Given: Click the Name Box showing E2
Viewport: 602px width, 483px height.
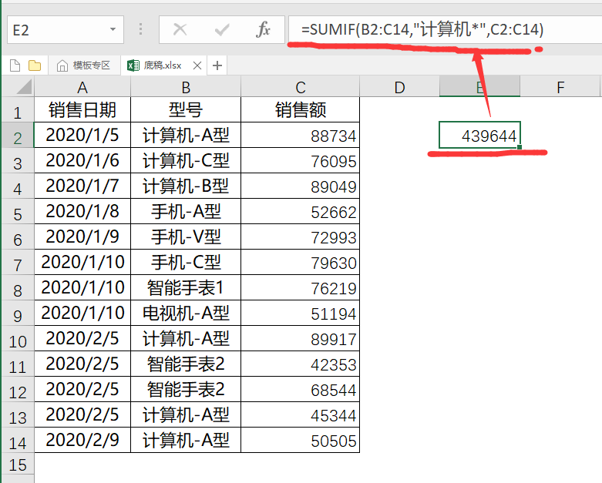Looking at the screenshot, I should pyautogui.click(x=66, y=29).
